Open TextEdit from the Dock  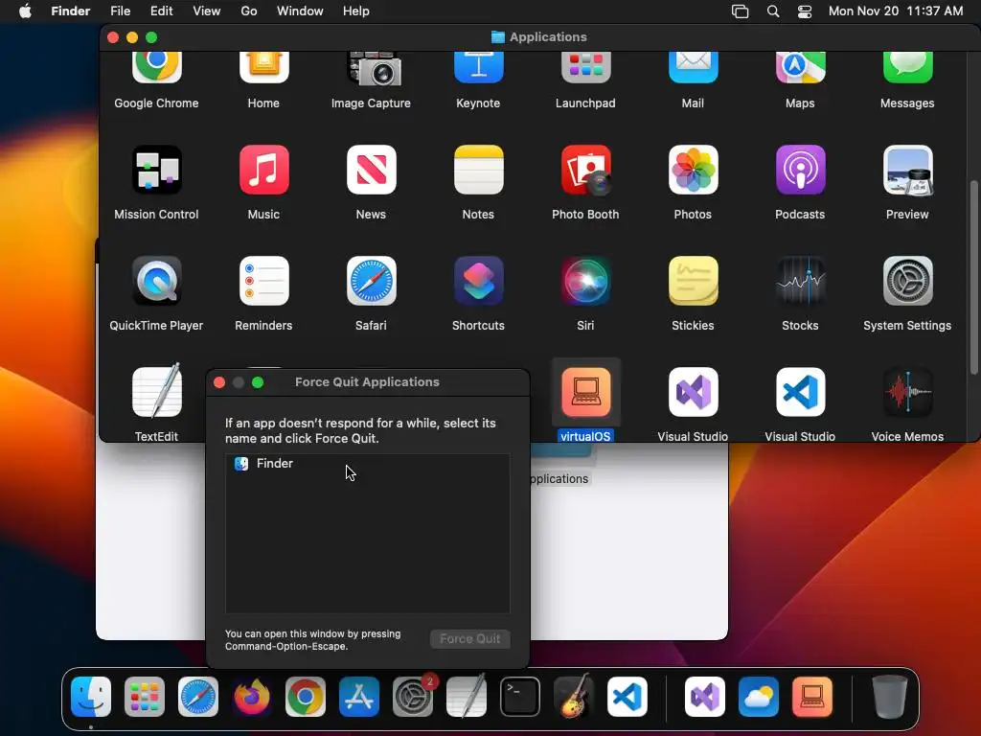467,697
